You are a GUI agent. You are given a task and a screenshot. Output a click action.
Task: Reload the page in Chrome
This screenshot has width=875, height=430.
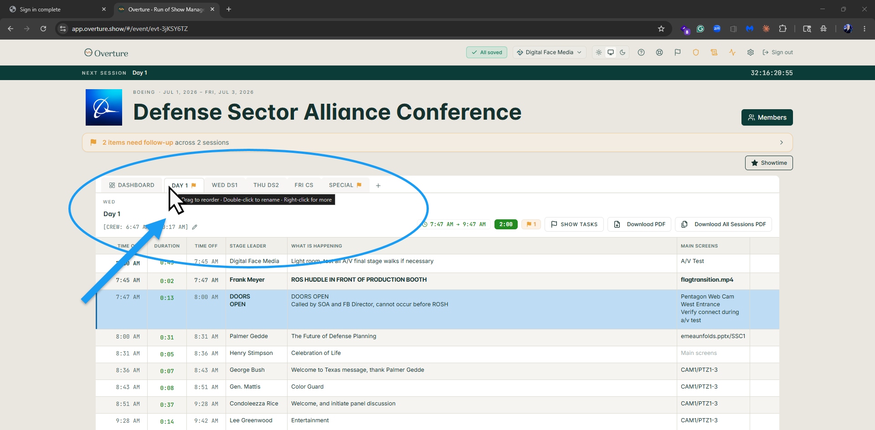tap(43, 29)
